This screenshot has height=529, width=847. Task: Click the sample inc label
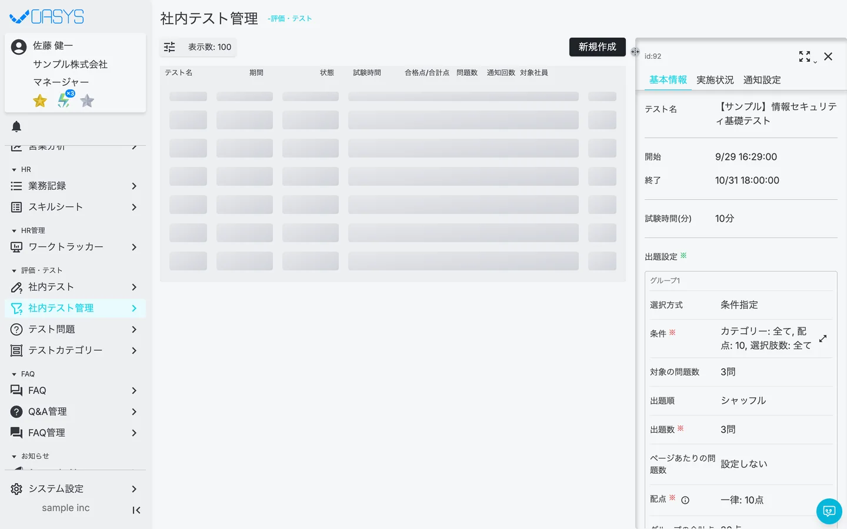click(x=66, y=508)
